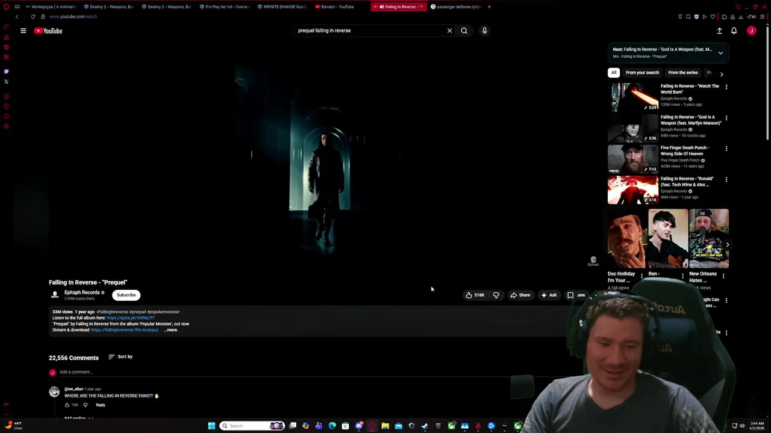Like the comment by @sw_elian
The image size is (771, 433).
point(67,405)
